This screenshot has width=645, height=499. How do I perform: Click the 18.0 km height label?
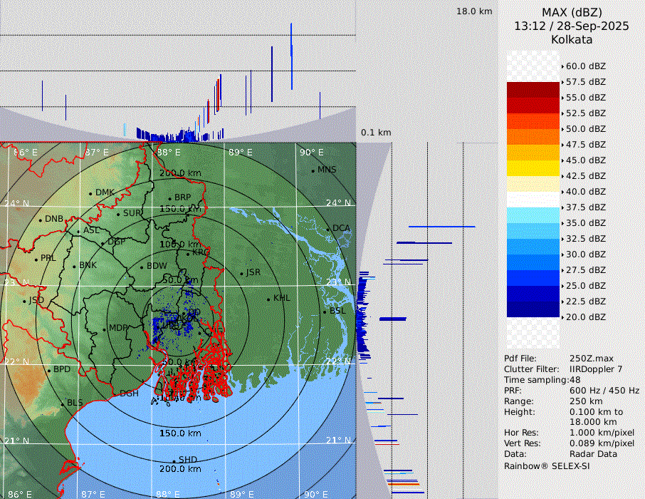(474, 11)
